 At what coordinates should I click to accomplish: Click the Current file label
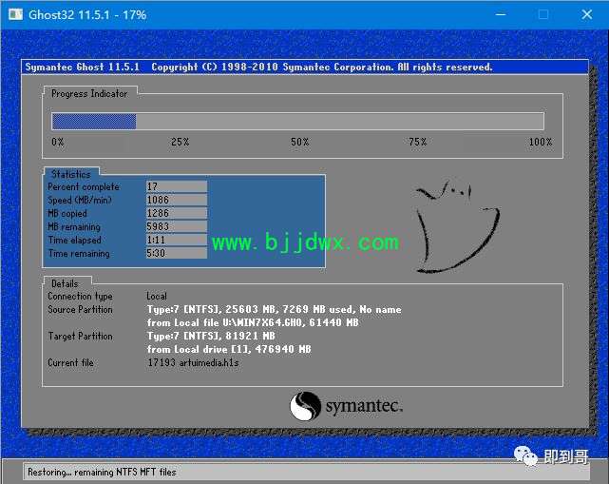70,362
